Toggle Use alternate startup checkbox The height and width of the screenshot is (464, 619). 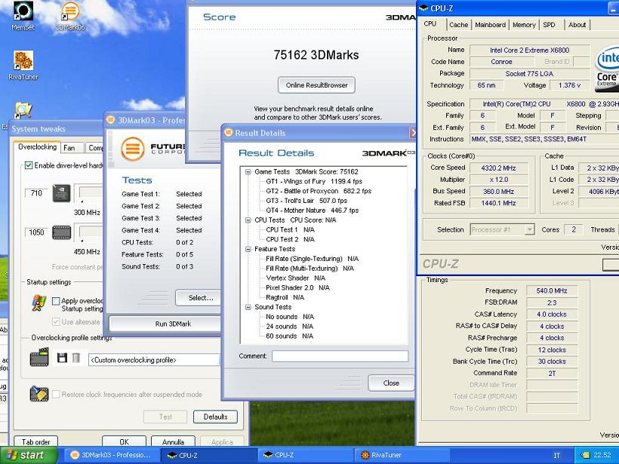[x=56, y=321]
